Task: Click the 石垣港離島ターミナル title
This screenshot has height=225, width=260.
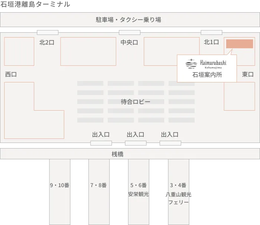Action: click(x=35, y=4)
